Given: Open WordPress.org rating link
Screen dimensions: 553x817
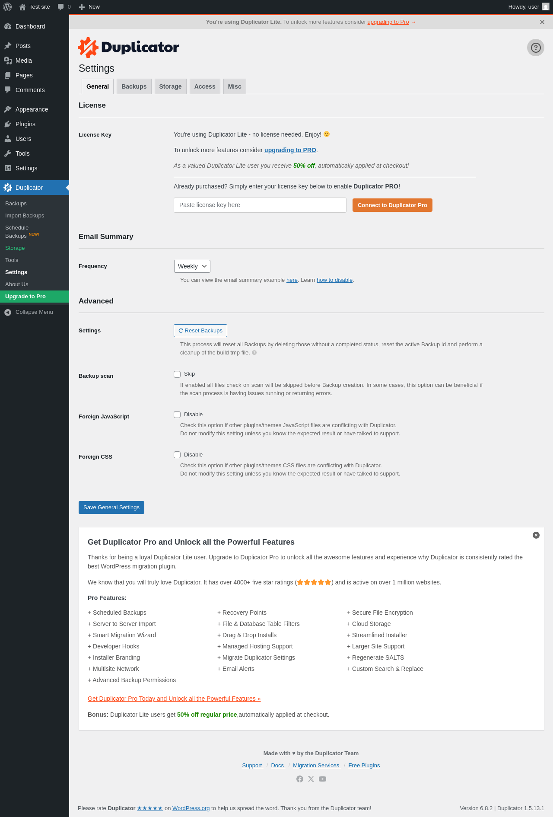Looking at the screenshot, I should coord(191,808).
